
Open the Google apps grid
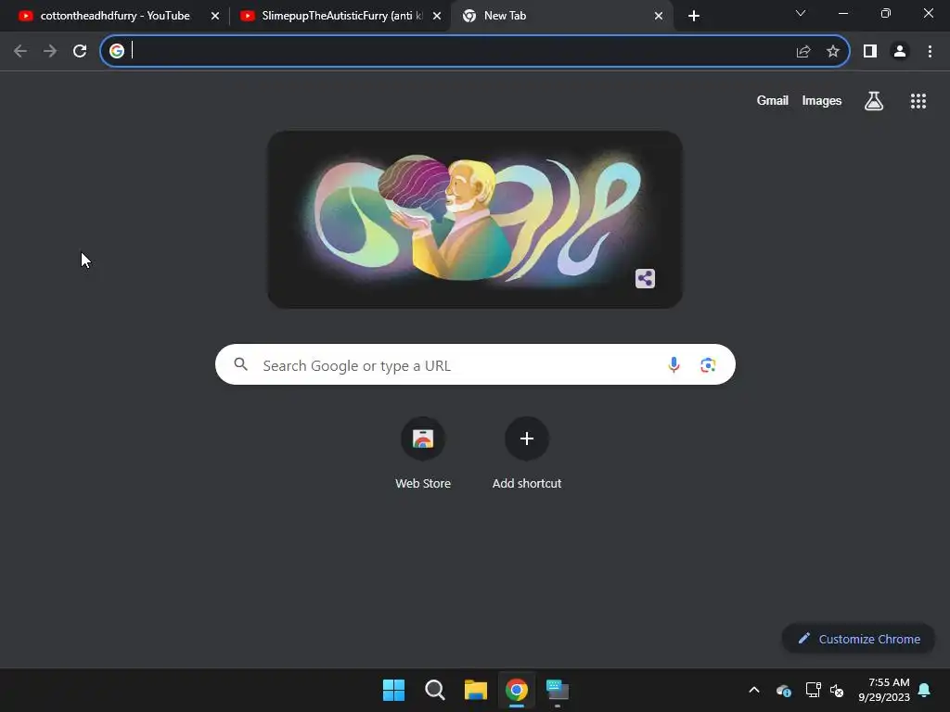coord(918,100)
